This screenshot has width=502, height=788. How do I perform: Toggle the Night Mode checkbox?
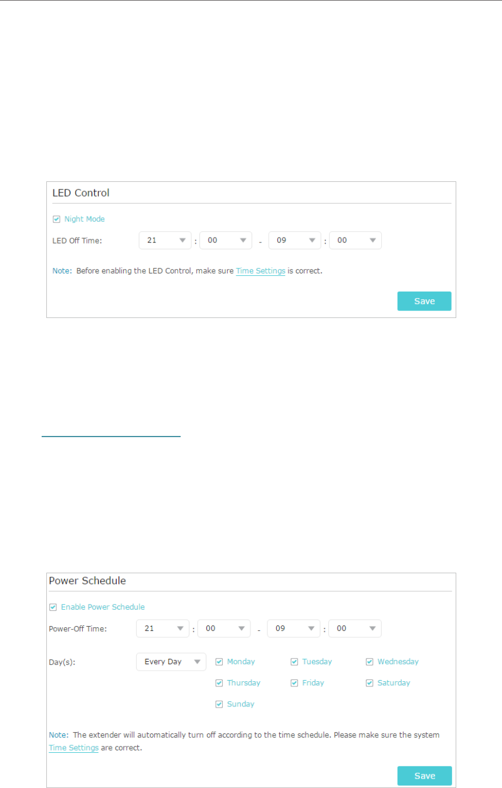tap(56, 219)
